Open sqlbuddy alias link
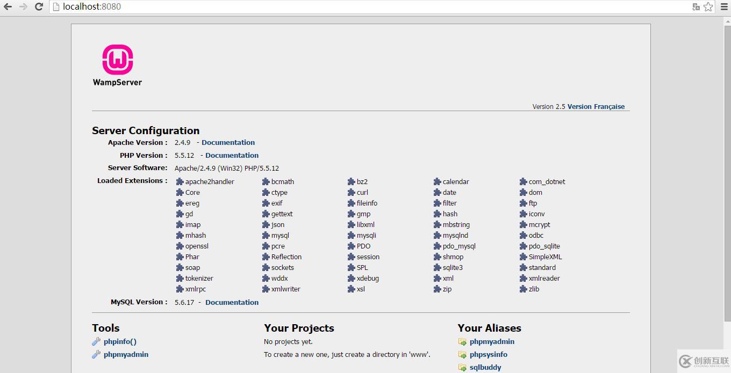Screen dimensions: 731x373 (485, 368)
